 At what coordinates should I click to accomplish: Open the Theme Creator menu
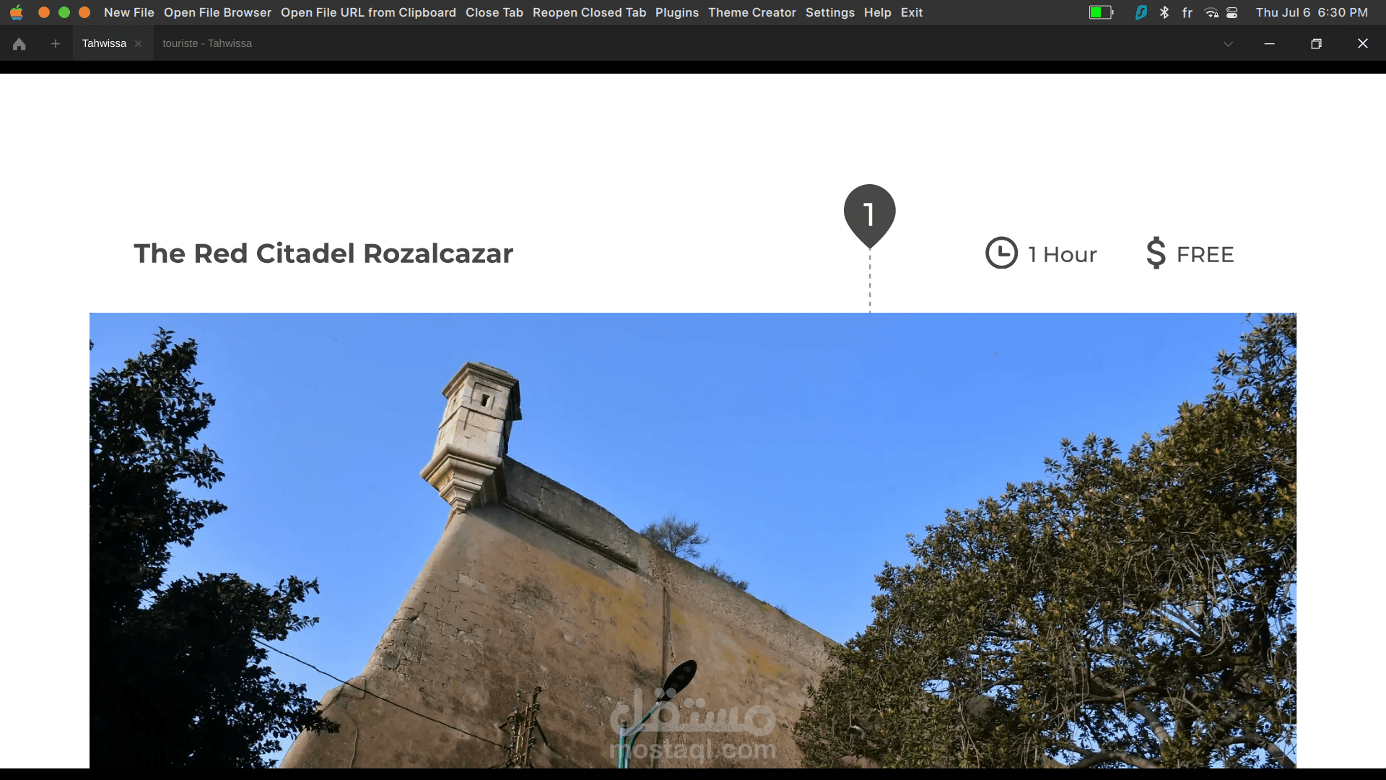point(751,12)
